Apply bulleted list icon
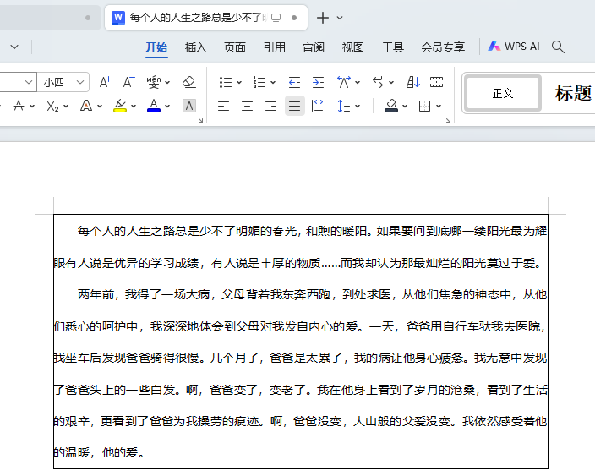 tap(226, 82)
